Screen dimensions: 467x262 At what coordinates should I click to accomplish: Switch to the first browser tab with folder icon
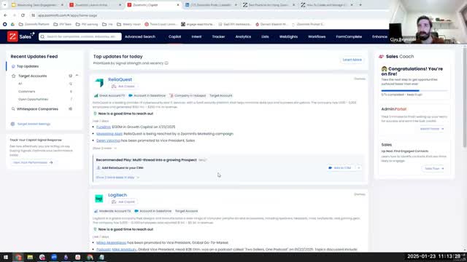click(36, 5)
